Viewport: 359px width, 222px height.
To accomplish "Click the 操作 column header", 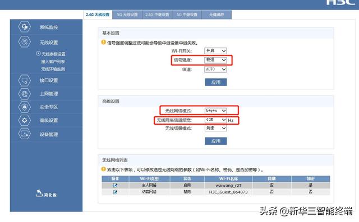I will [115, 178].
